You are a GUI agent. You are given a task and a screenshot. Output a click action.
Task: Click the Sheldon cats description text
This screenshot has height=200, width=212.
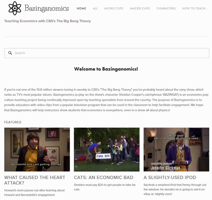(105, 187)
